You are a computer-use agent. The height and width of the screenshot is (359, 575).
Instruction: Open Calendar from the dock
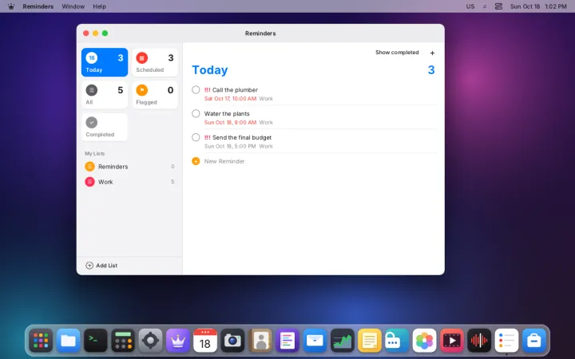(x=205, y=341)
